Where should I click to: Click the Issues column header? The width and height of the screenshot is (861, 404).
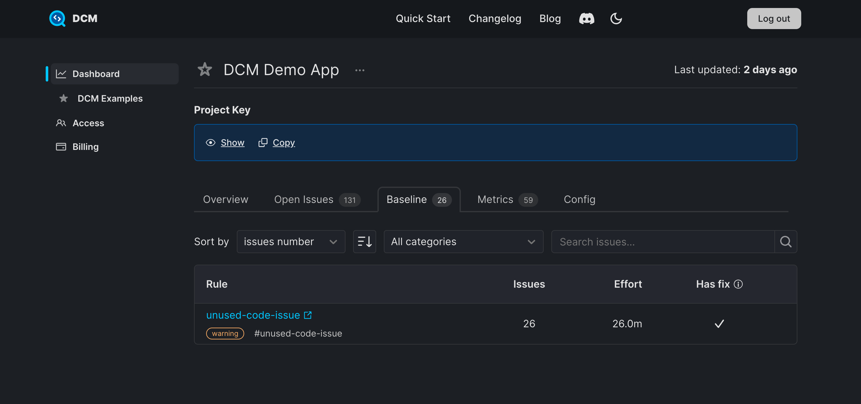pyautogui.click(x=529, y=284)
